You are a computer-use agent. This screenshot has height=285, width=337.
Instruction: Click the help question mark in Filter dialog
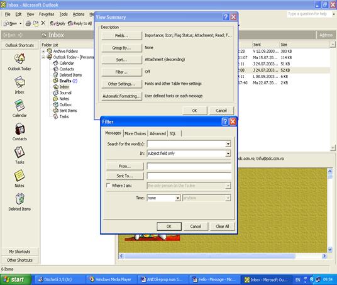tap(225, 122)
